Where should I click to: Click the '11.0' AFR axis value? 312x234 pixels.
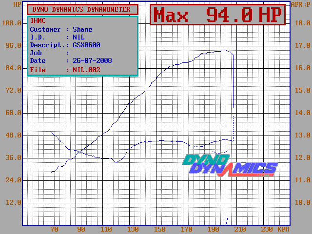[x=302, y=180]
